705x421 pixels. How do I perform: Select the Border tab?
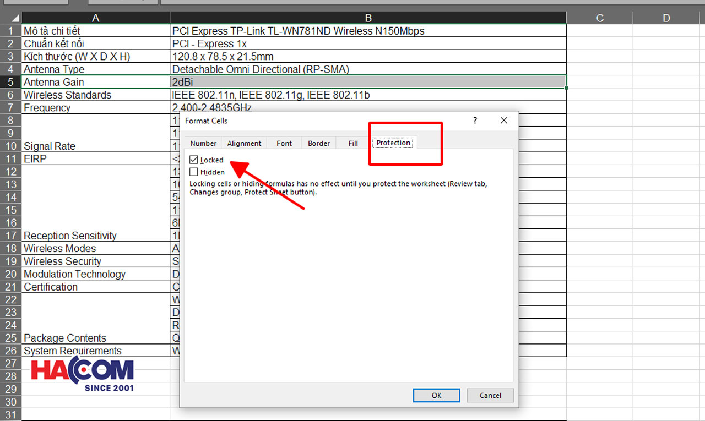(x=318, y=143)
